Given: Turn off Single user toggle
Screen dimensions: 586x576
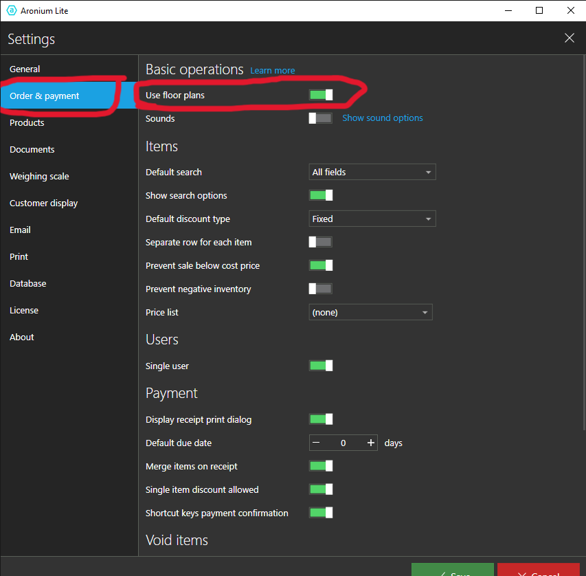Looking at the screenshot, I should pyautogui.click(x=321, y=366).
